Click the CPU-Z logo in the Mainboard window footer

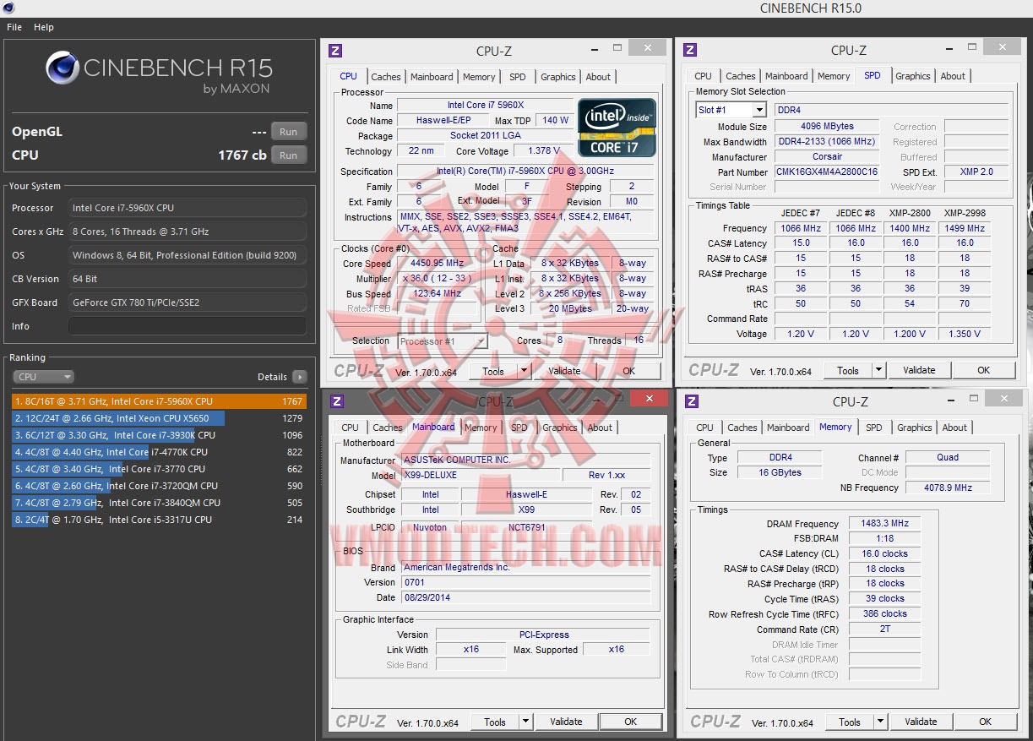point(360,722)
